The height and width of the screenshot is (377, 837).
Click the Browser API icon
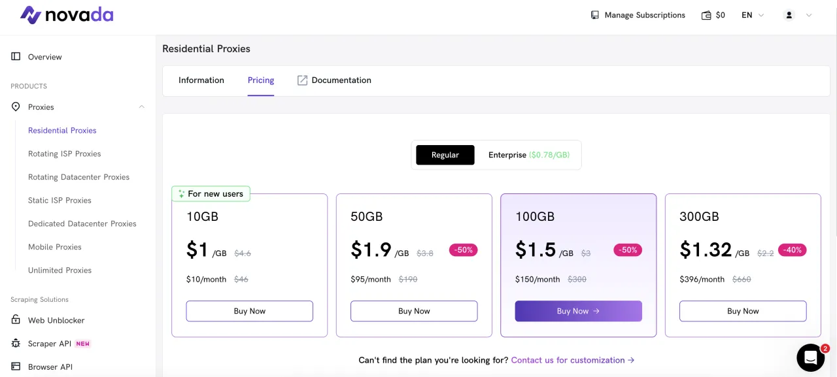[x=16, y=367]
